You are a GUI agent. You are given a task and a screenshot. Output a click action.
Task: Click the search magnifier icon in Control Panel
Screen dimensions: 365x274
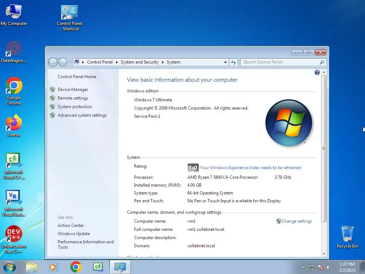pyautogui.click(x=322, y=62)
